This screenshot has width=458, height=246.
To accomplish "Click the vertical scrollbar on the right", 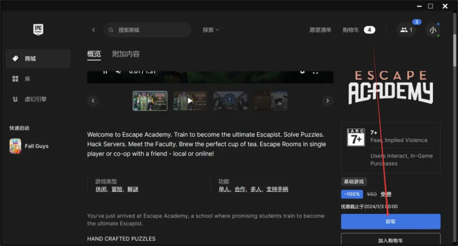I will [454, 50].
